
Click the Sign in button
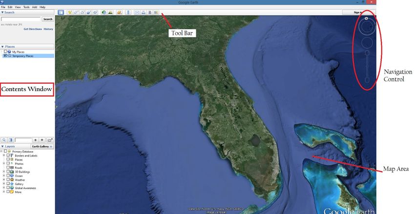tap(358, 12)
